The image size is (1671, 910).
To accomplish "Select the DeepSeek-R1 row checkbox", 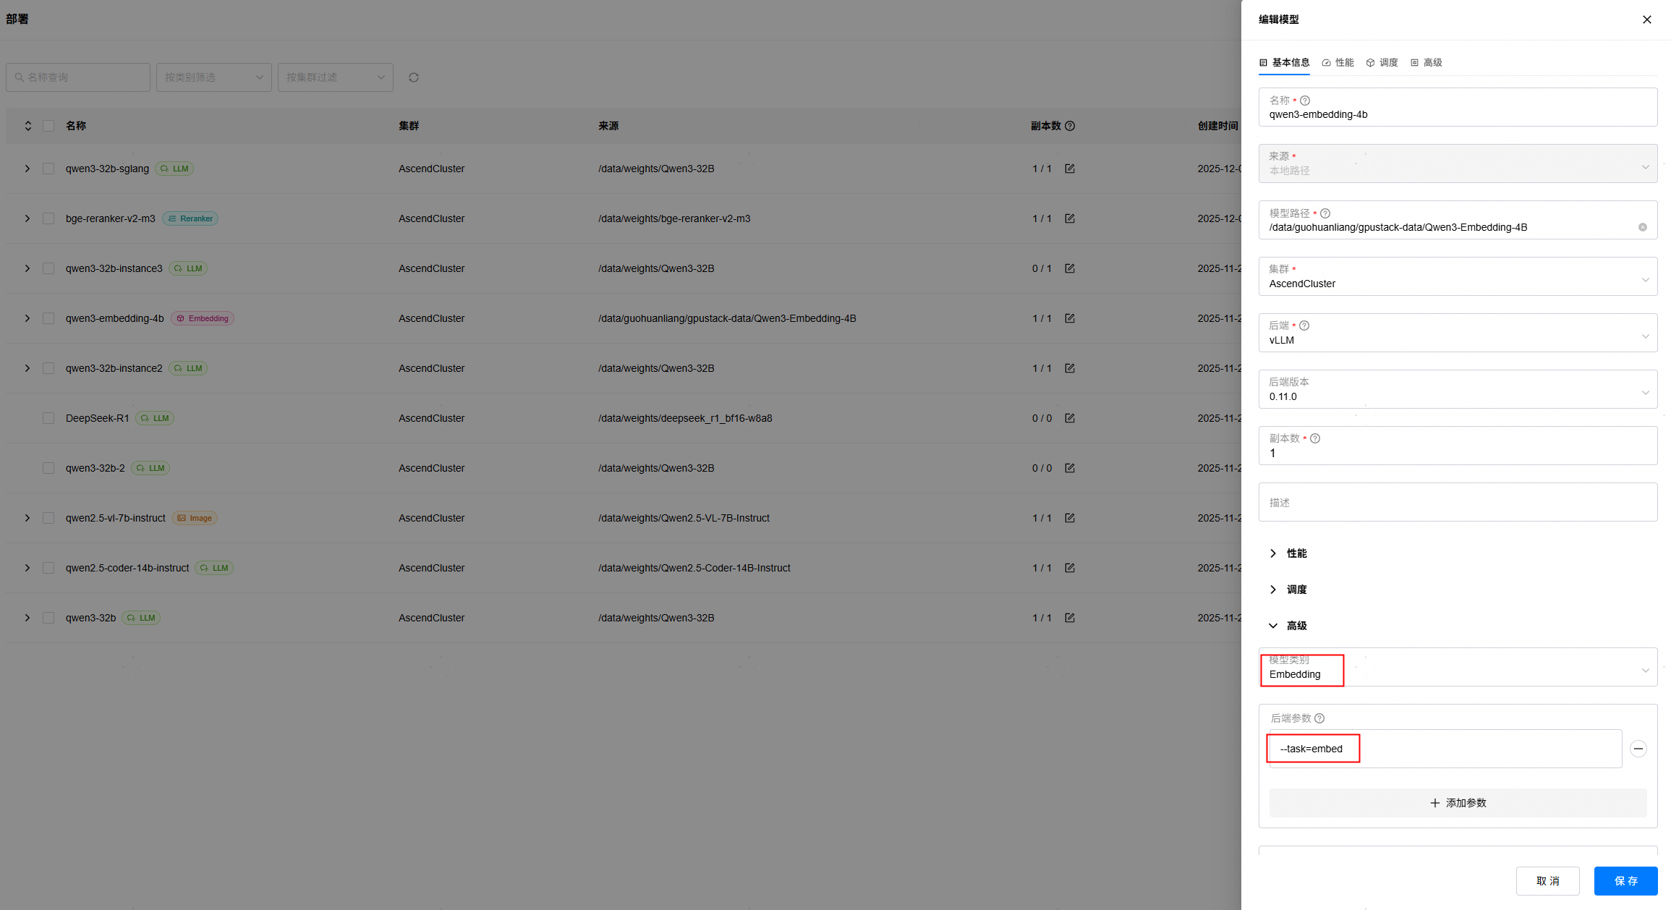I will click(48, 418).
